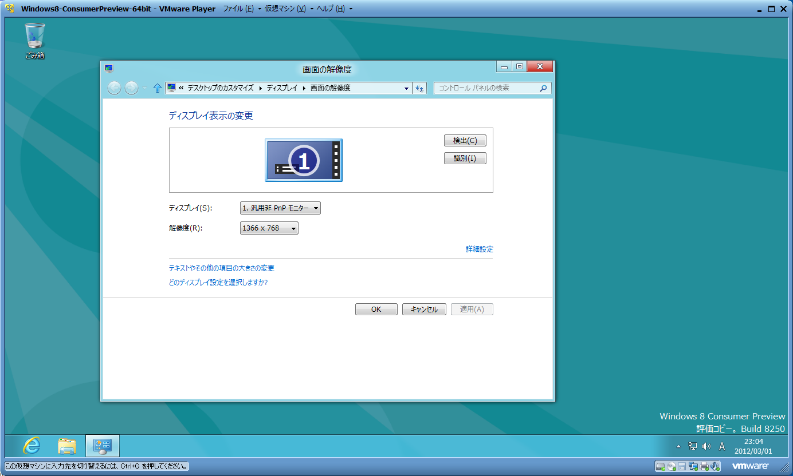Select the monitor 1 thumbnail
The image size is (793, 476).
click(x=304, y=160)
